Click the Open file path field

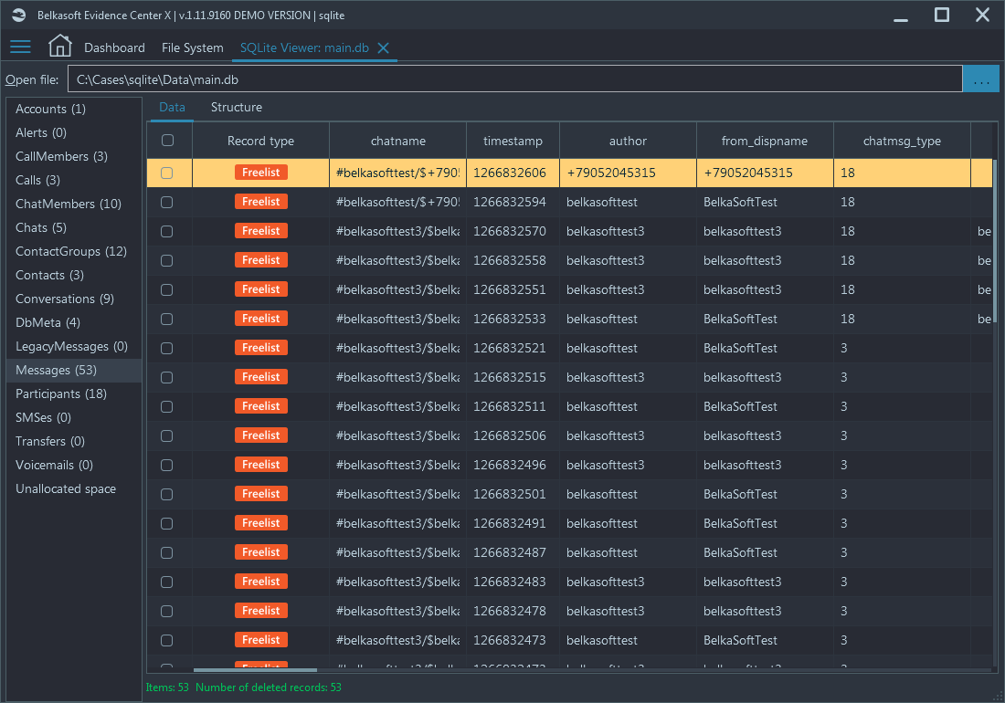514,79
